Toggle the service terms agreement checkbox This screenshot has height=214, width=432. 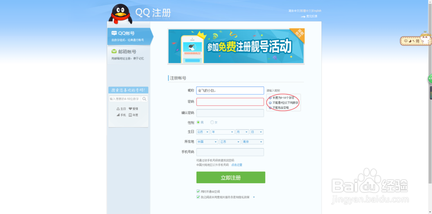(x=198, y=197)
